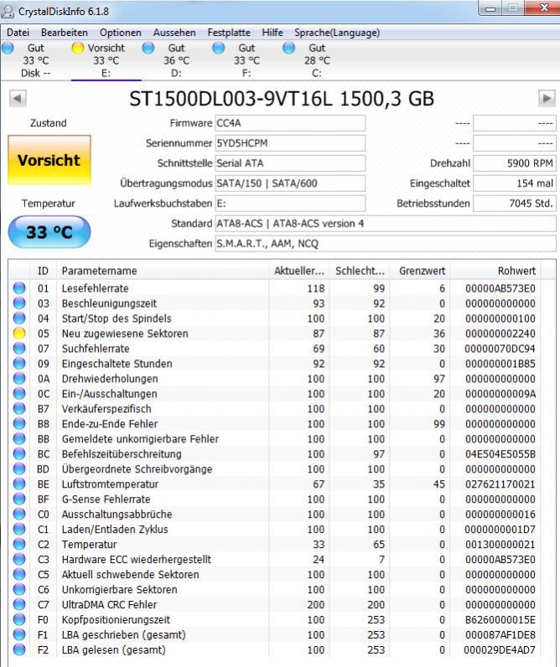Select the blue status orb for drive C:
The width and height of the screenshot is (560, 667).
click(288, 48)
